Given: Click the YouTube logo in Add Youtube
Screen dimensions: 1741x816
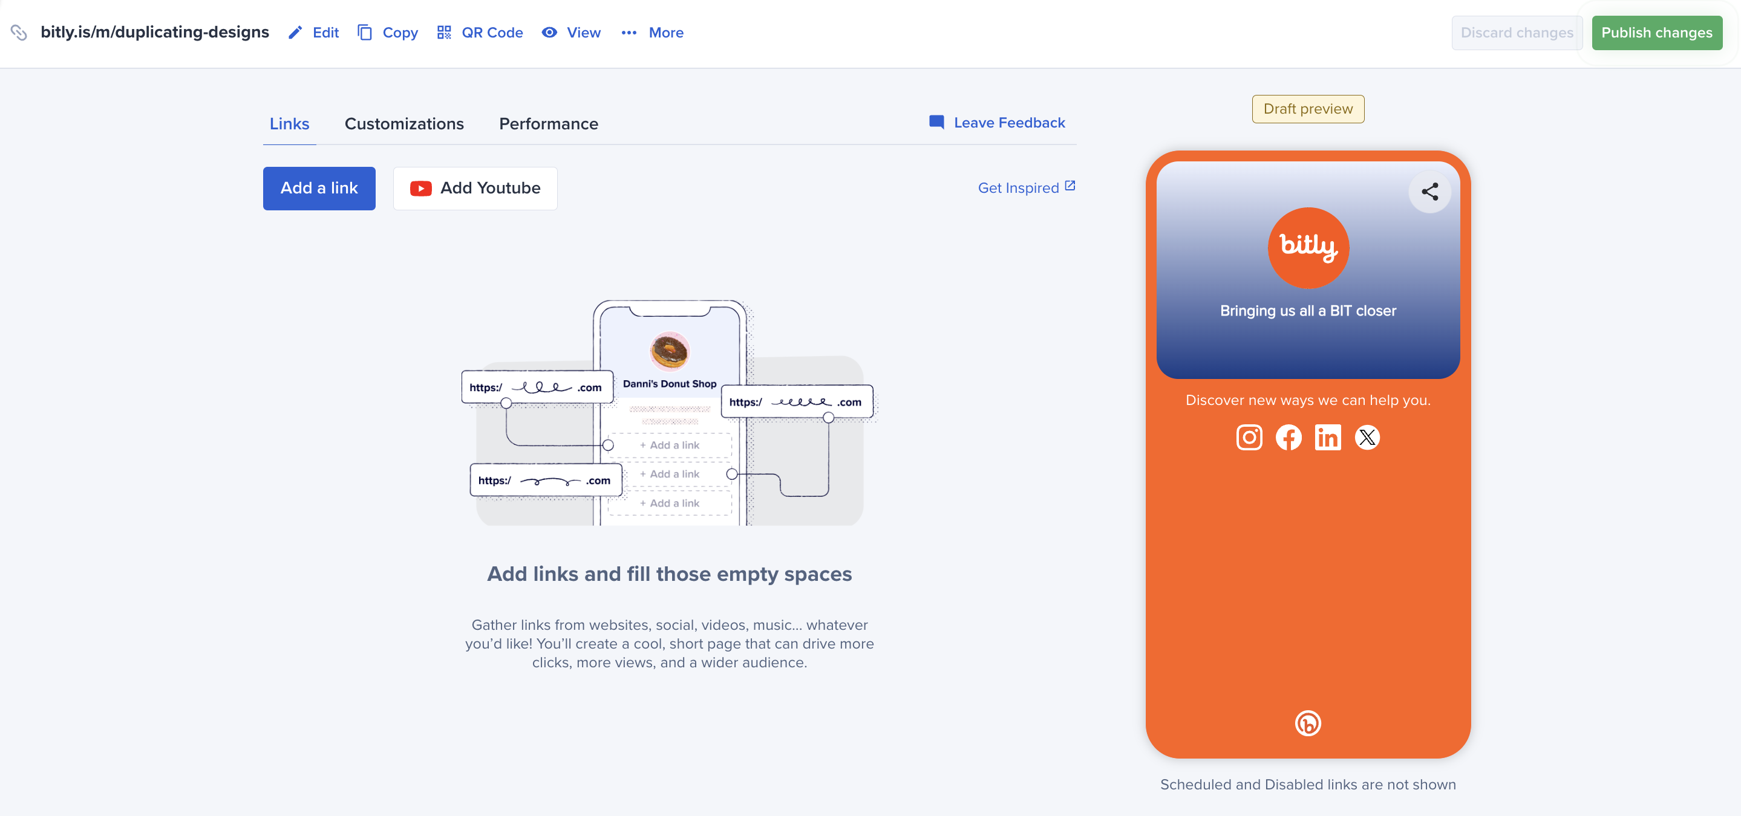Looking at the screenshot, I should click(x=421, y=189).
